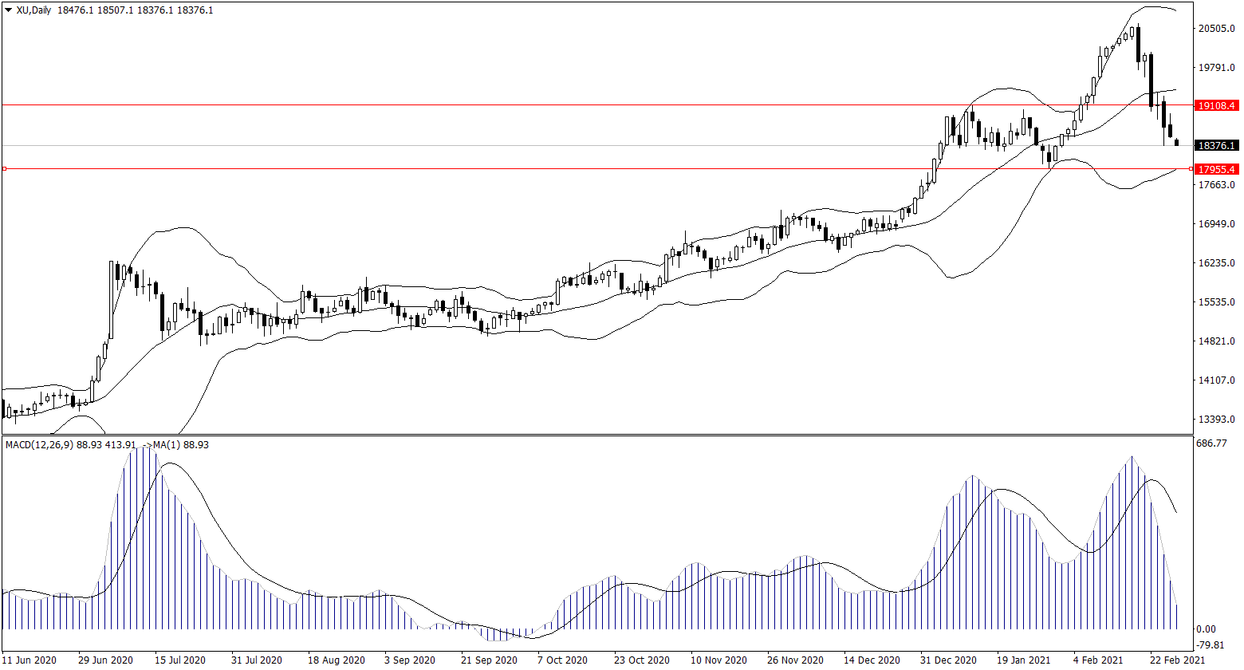
Task: Select the MACD(12,26,9) indicator label
Action: (x=40, y=444)
